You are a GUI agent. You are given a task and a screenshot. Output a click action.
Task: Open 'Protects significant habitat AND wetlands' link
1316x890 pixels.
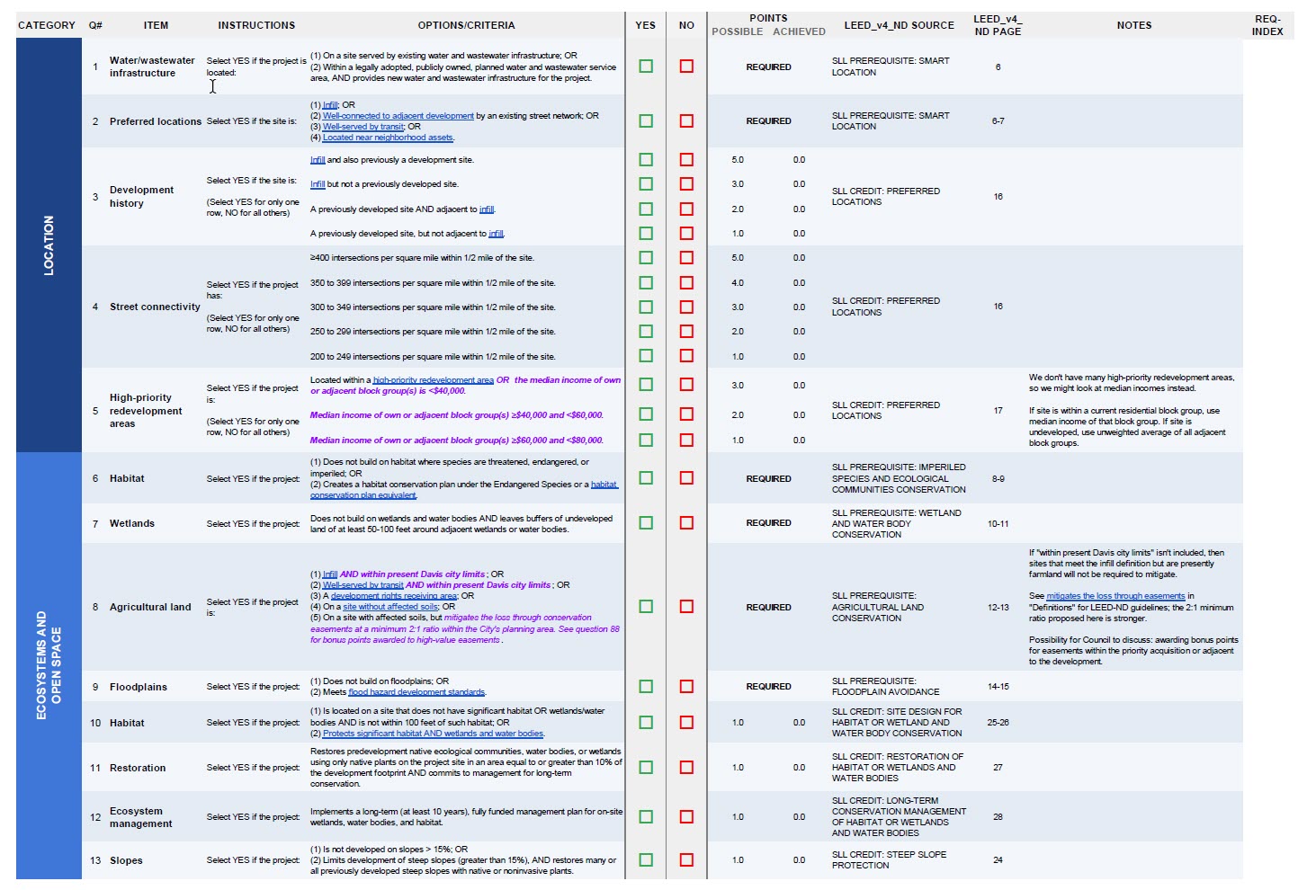(x=433, y=734)
